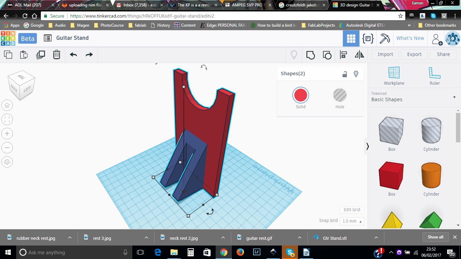Click Fit all in view icon

(7, 119)
